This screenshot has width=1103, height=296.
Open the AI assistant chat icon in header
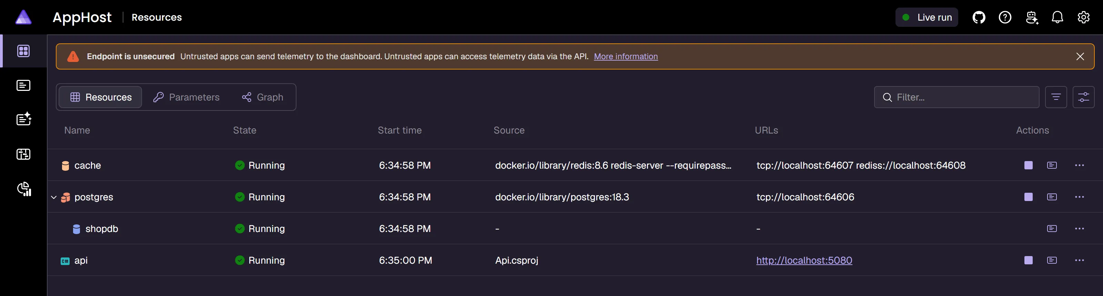pyautogui.click(x=1032, y=18)
